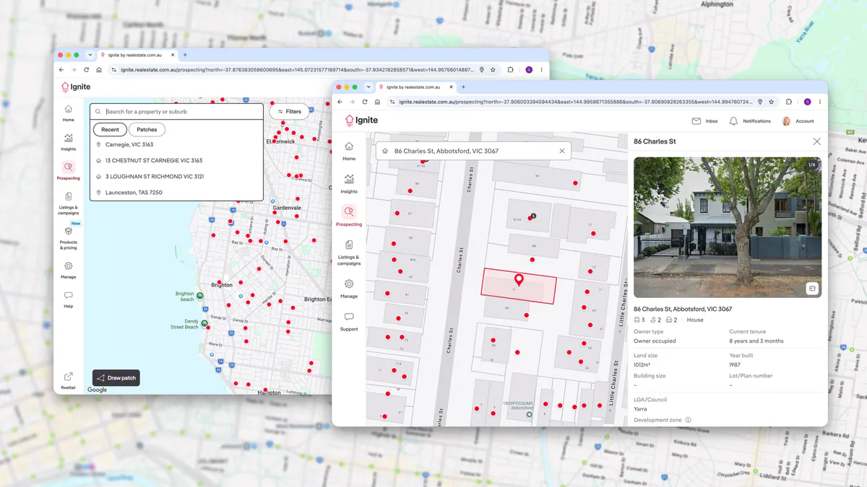Click the Development zone info icon

click(688, 420)
